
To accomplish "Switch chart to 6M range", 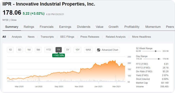I will [x=38, y=50].
